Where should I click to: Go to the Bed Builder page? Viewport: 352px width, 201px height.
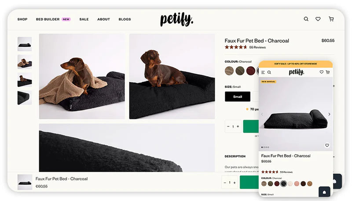point(48,19)
